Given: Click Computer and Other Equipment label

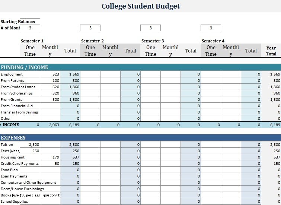Looking at the screenshot, I should [28, 183].
